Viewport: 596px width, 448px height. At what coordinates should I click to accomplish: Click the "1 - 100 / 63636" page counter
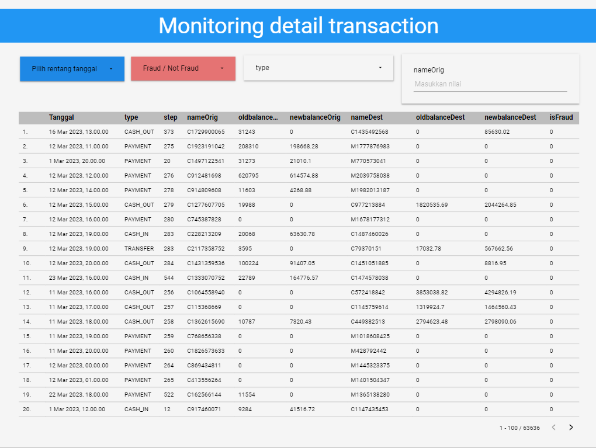pyautogui.click(x=519, y=428)
